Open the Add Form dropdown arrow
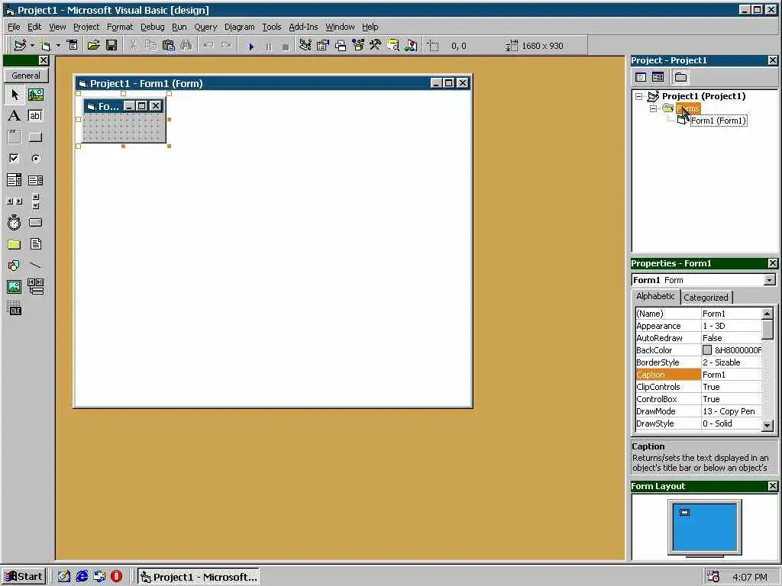Image resolution: width=782 pixels, height=586 pixels. click(x=58, y=45)
